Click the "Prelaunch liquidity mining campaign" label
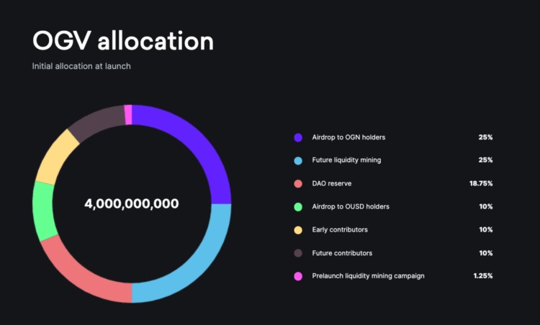 tap(368, 276)
